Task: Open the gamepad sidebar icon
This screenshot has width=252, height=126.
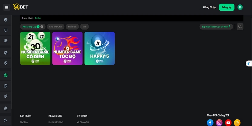Action: tap(6, 41)
